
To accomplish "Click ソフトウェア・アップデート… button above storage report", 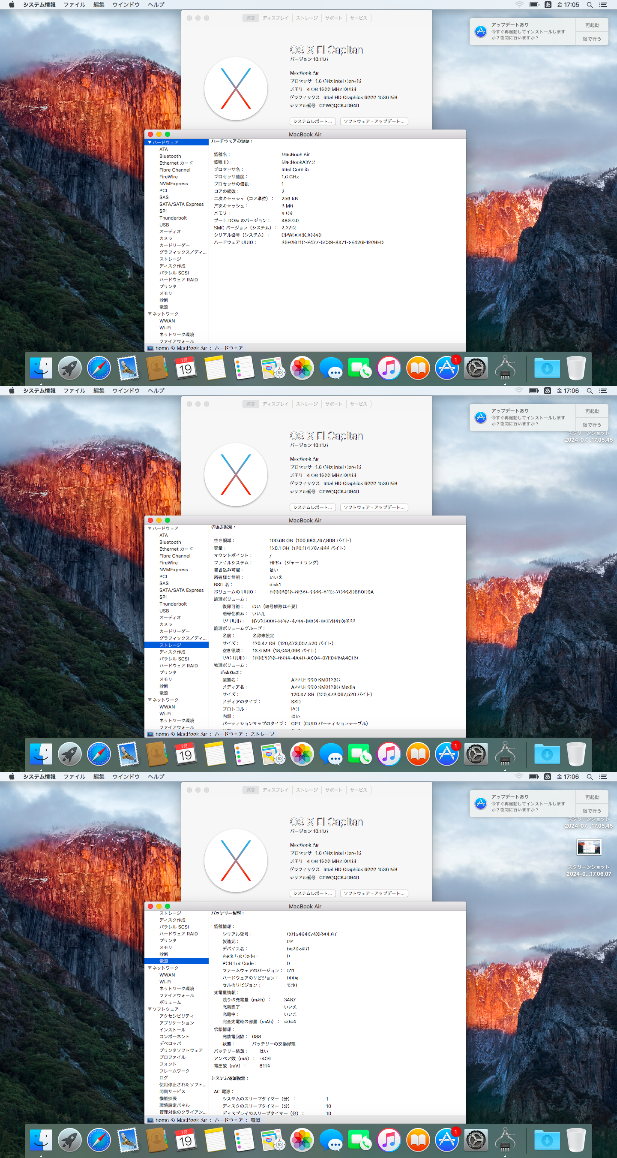I will 374,507.
